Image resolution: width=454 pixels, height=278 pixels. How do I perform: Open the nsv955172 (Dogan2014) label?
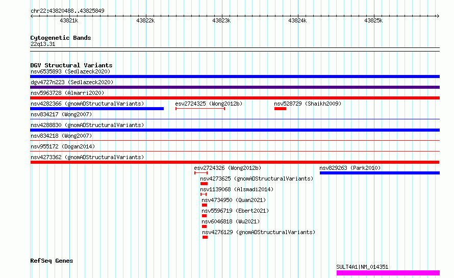(63, 146)
